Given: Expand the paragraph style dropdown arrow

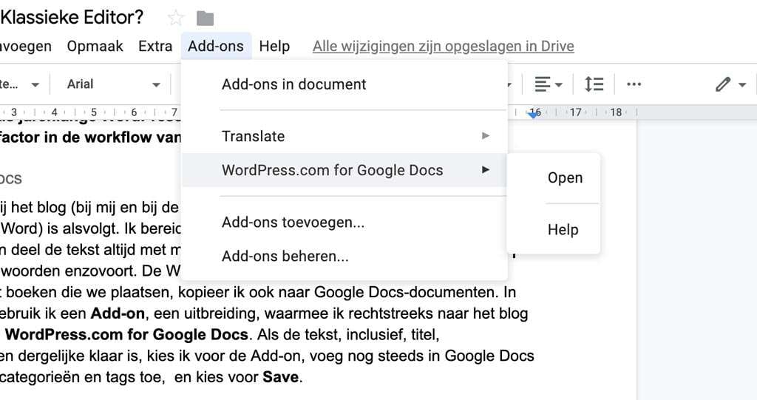Looking at the screenshot, I should [35, 85].
